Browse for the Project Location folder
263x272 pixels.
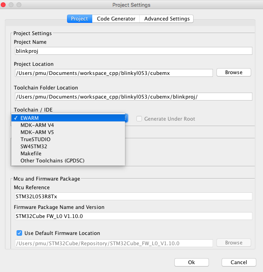tap(233, 73)
